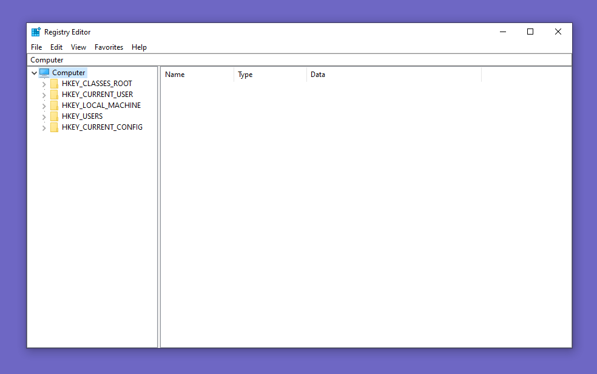Viewport: 597px width, 374px height.
Task: Click the HKEY_CLASSES_ROOT folder icon
Action: [x=55, y=83]
